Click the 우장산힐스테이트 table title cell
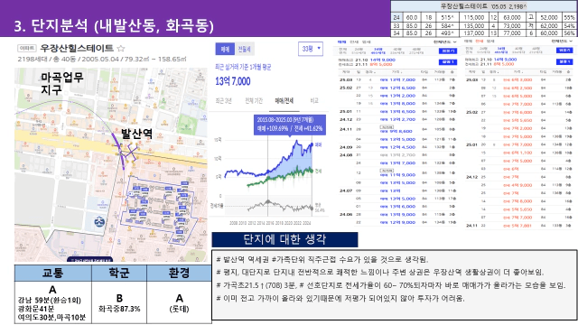Screen dimensions: 578x325 (484, 6)
